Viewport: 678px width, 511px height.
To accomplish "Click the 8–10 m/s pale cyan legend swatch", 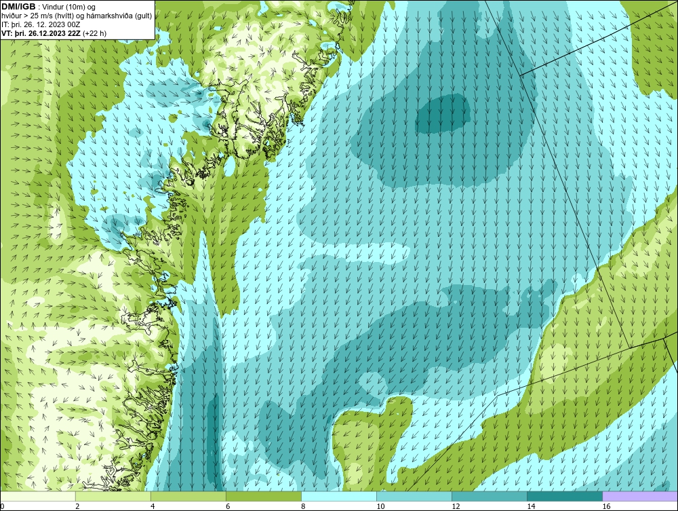I will pos(339,496).
